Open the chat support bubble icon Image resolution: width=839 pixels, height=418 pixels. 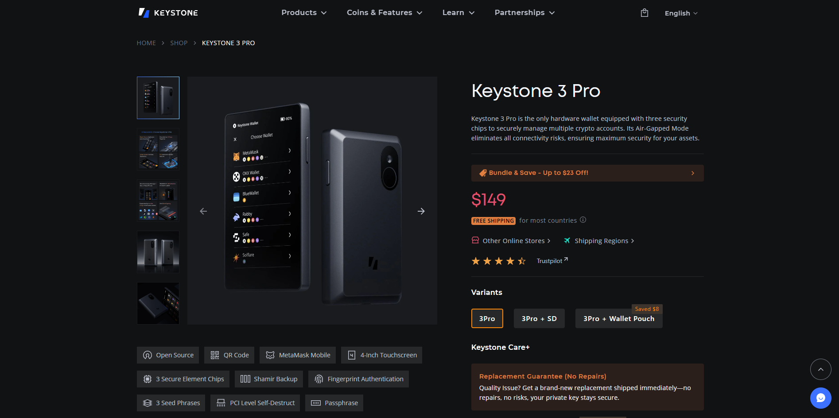coord(820,398)
